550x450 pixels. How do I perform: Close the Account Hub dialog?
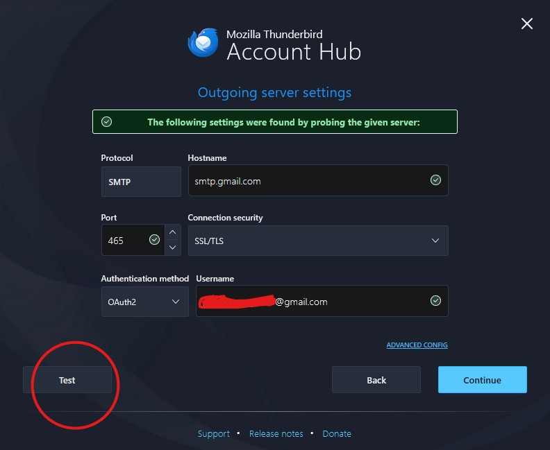pyautogui.click(x=527, y=24)
